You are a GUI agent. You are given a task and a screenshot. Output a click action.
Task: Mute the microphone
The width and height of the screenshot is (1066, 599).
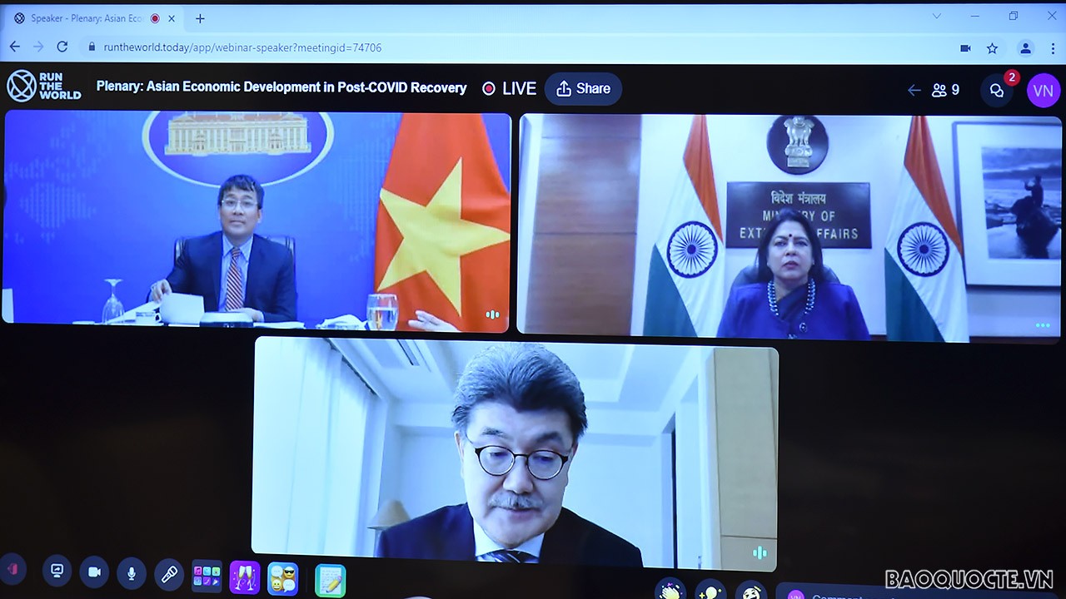tap(131, 572)
